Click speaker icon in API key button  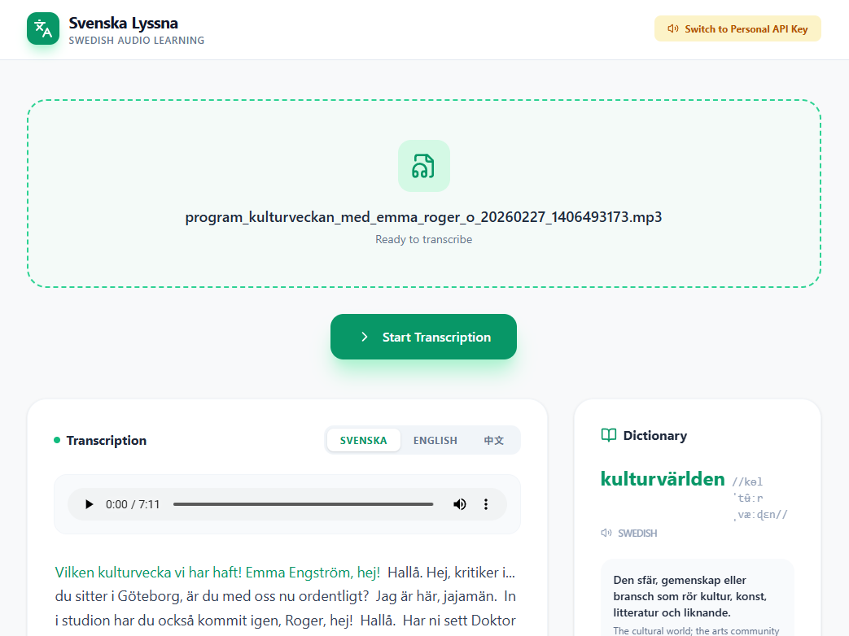tap(672, 28)
